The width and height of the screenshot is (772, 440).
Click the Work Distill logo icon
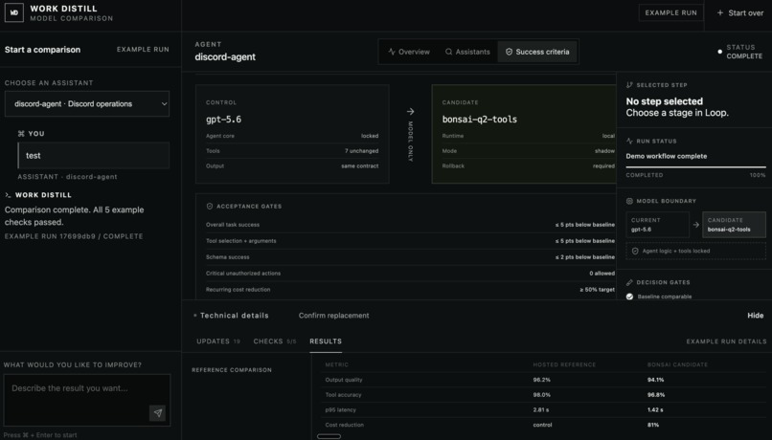13,12
